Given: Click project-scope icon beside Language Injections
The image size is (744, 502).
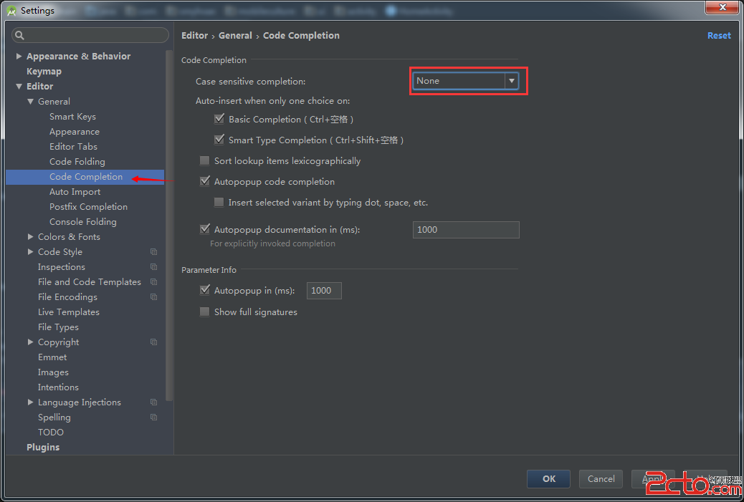Looking at the screenshot, I should (153, 402).
